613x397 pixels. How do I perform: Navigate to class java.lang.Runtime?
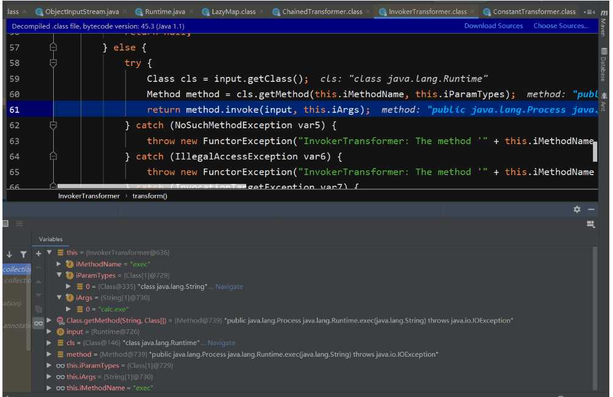(x=221, y=343)
